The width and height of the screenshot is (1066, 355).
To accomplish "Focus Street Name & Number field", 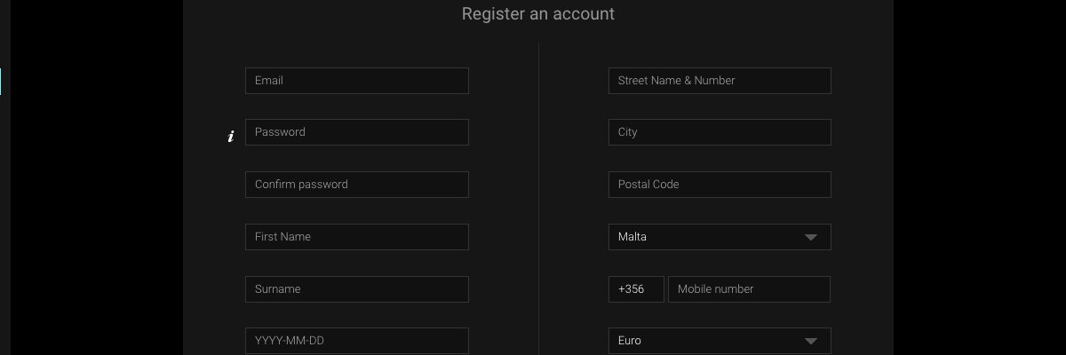I will pyautogui.click(x=720, y=81).
